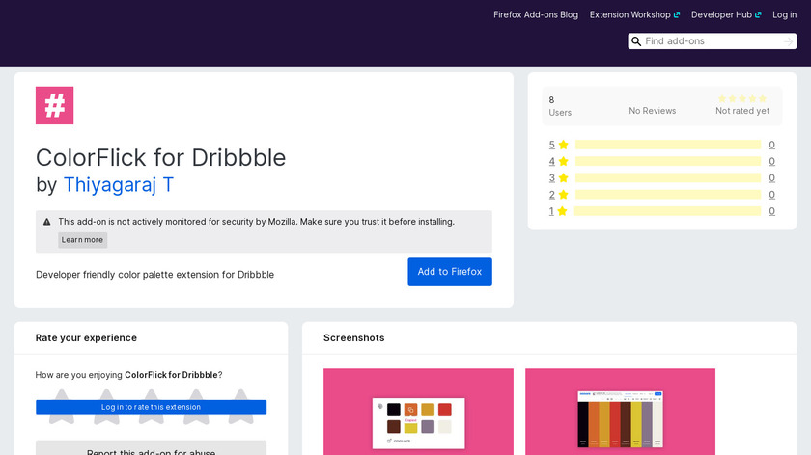Viewport: 811px width, 455px height.
Task: Click the Extension Workshop external link icon
Action: (x=677, y=15)
